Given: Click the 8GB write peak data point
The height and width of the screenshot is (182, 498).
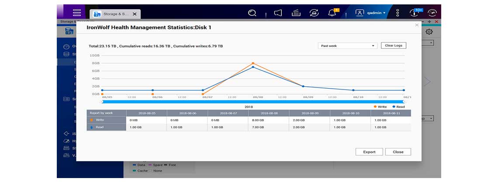Looking at the screenshot, I should pos(253,63).
